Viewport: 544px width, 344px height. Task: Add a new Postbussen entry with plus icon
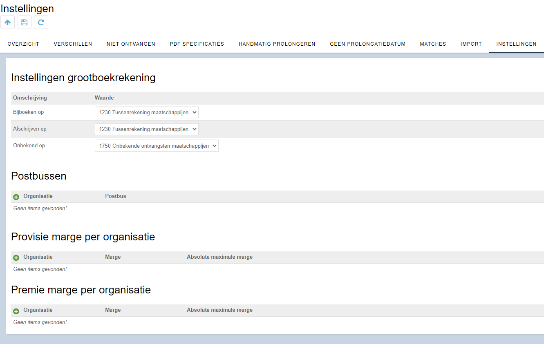[x=16, y=197]
